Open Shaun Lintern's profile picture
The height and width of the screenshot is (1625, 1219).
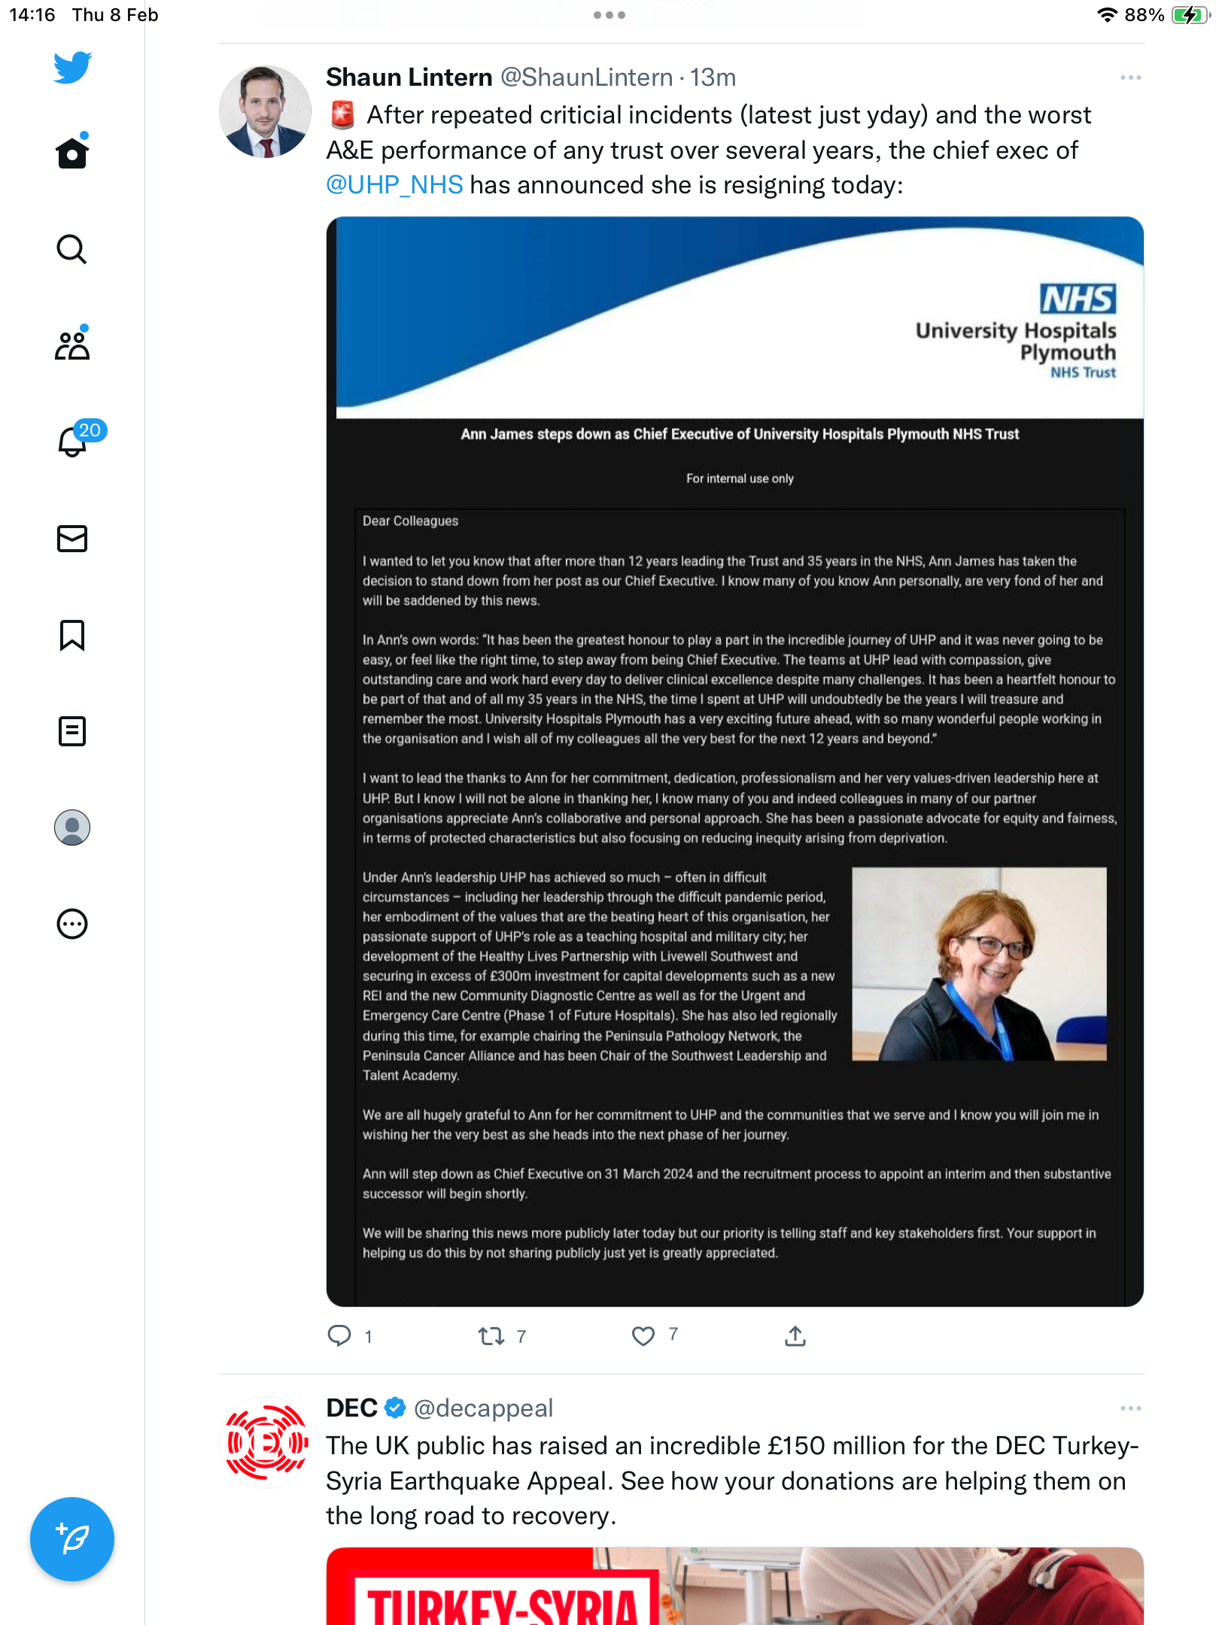coord(265,111)
